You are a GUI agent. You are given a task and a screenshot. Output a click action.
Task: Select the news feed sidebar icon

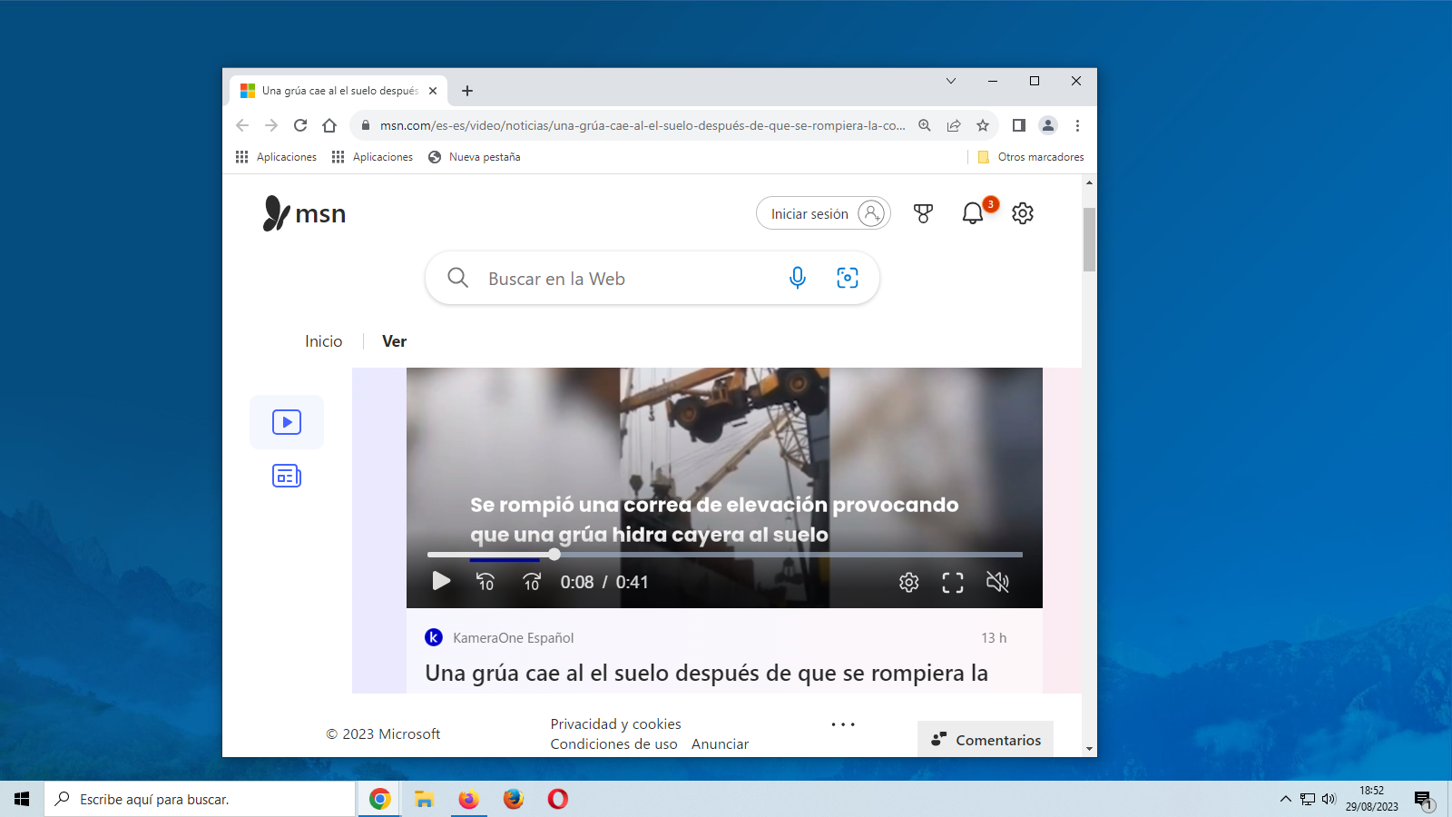pos(287,476)
